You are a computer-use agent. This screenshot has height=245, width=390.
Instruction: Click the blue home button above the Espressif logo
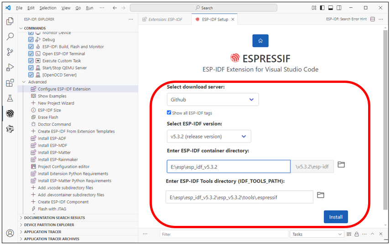pos(260,41)
